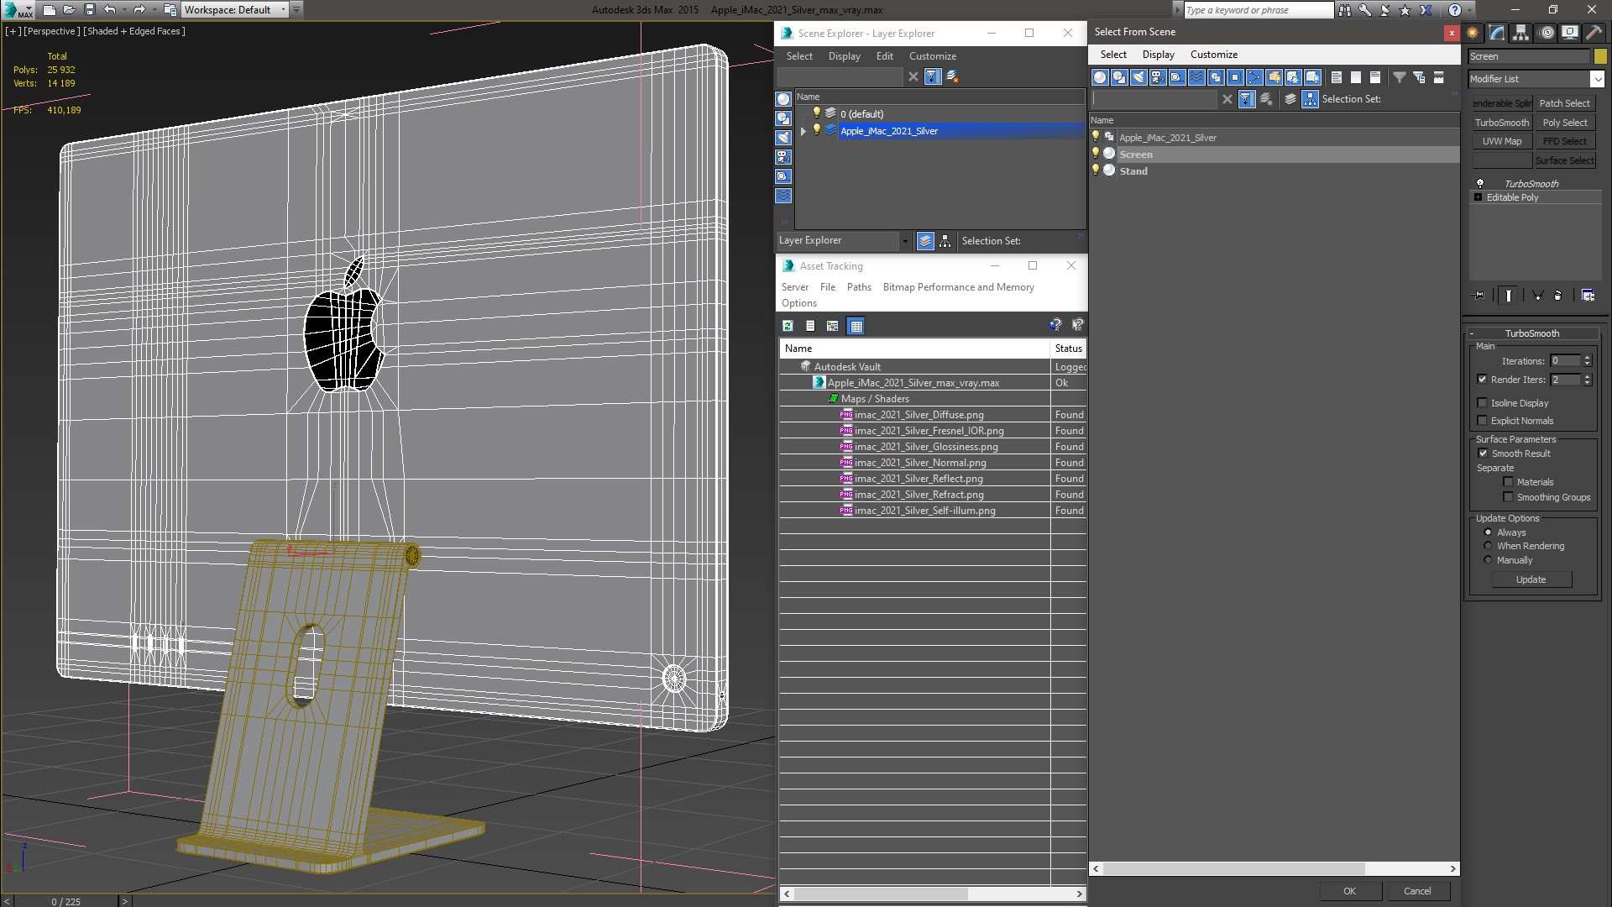The height and width of the screenshot is (907, 1612).
Task: Toggle Display Lights filter in Select From Scene
Action: click(1138, 77)
